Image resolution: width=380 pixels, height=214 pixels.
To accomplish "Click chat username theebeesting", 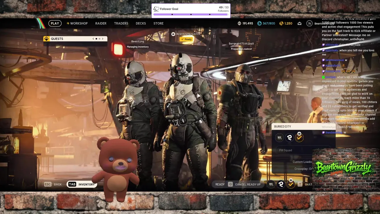I will point(334,133).
